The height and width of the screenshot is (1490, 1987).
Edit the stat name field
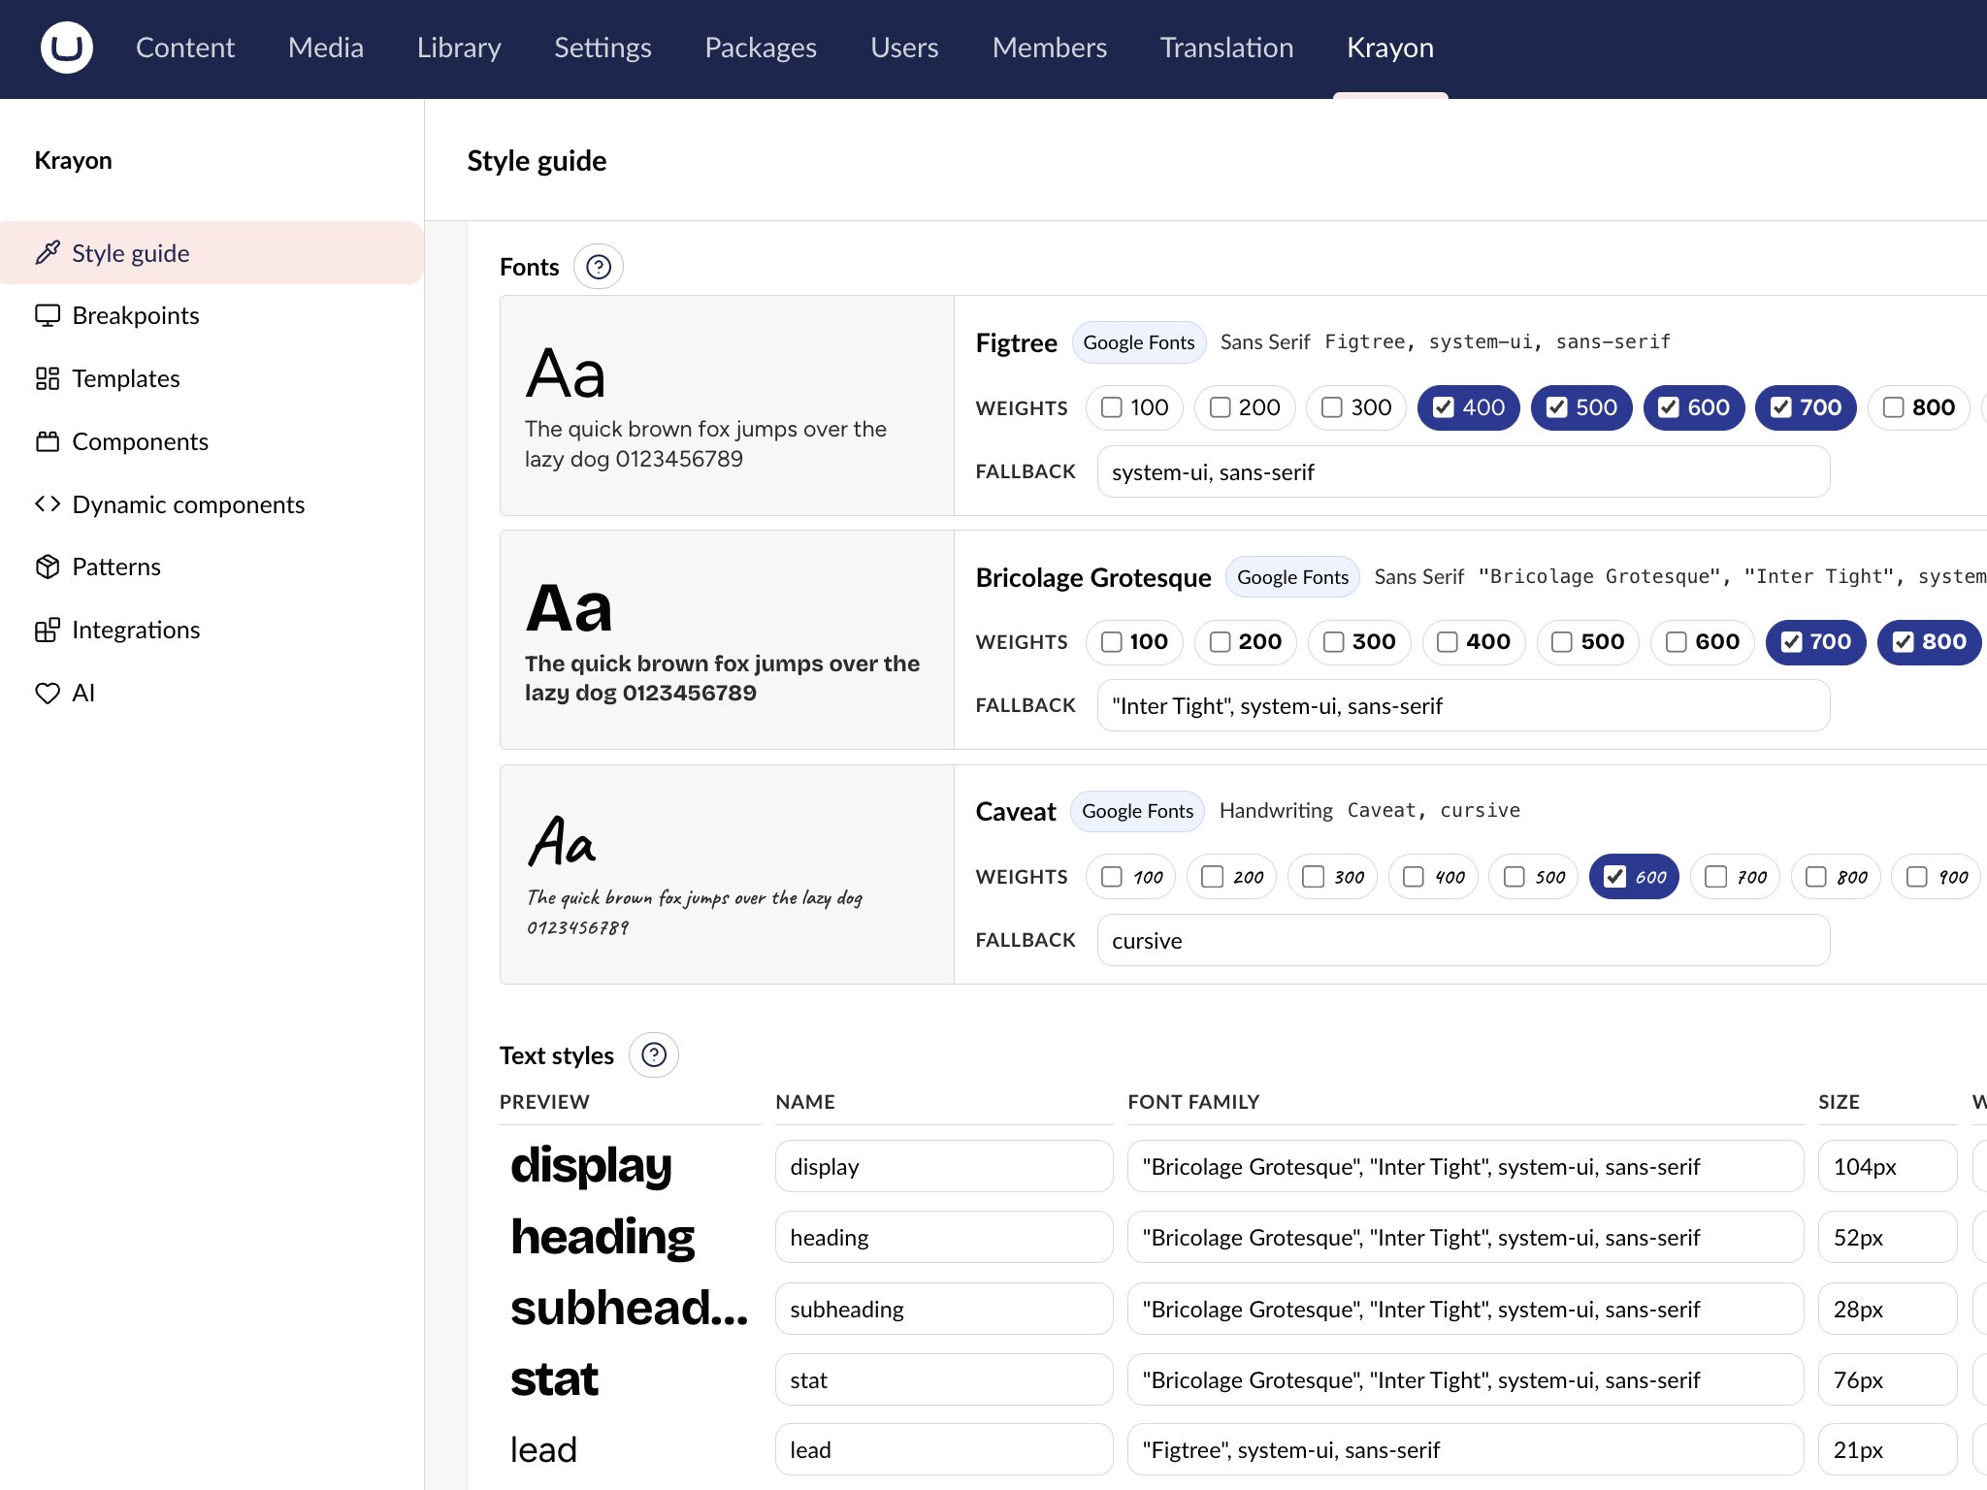pos(944,1379)
